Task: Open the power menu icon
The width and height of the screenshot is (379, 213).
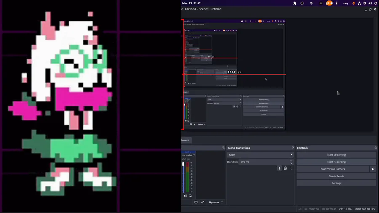Action: (376, 3)
